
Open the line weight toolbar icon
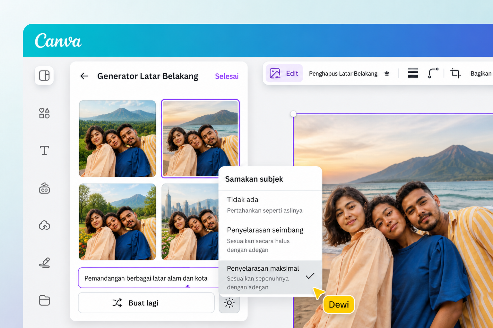coord(413,73)
